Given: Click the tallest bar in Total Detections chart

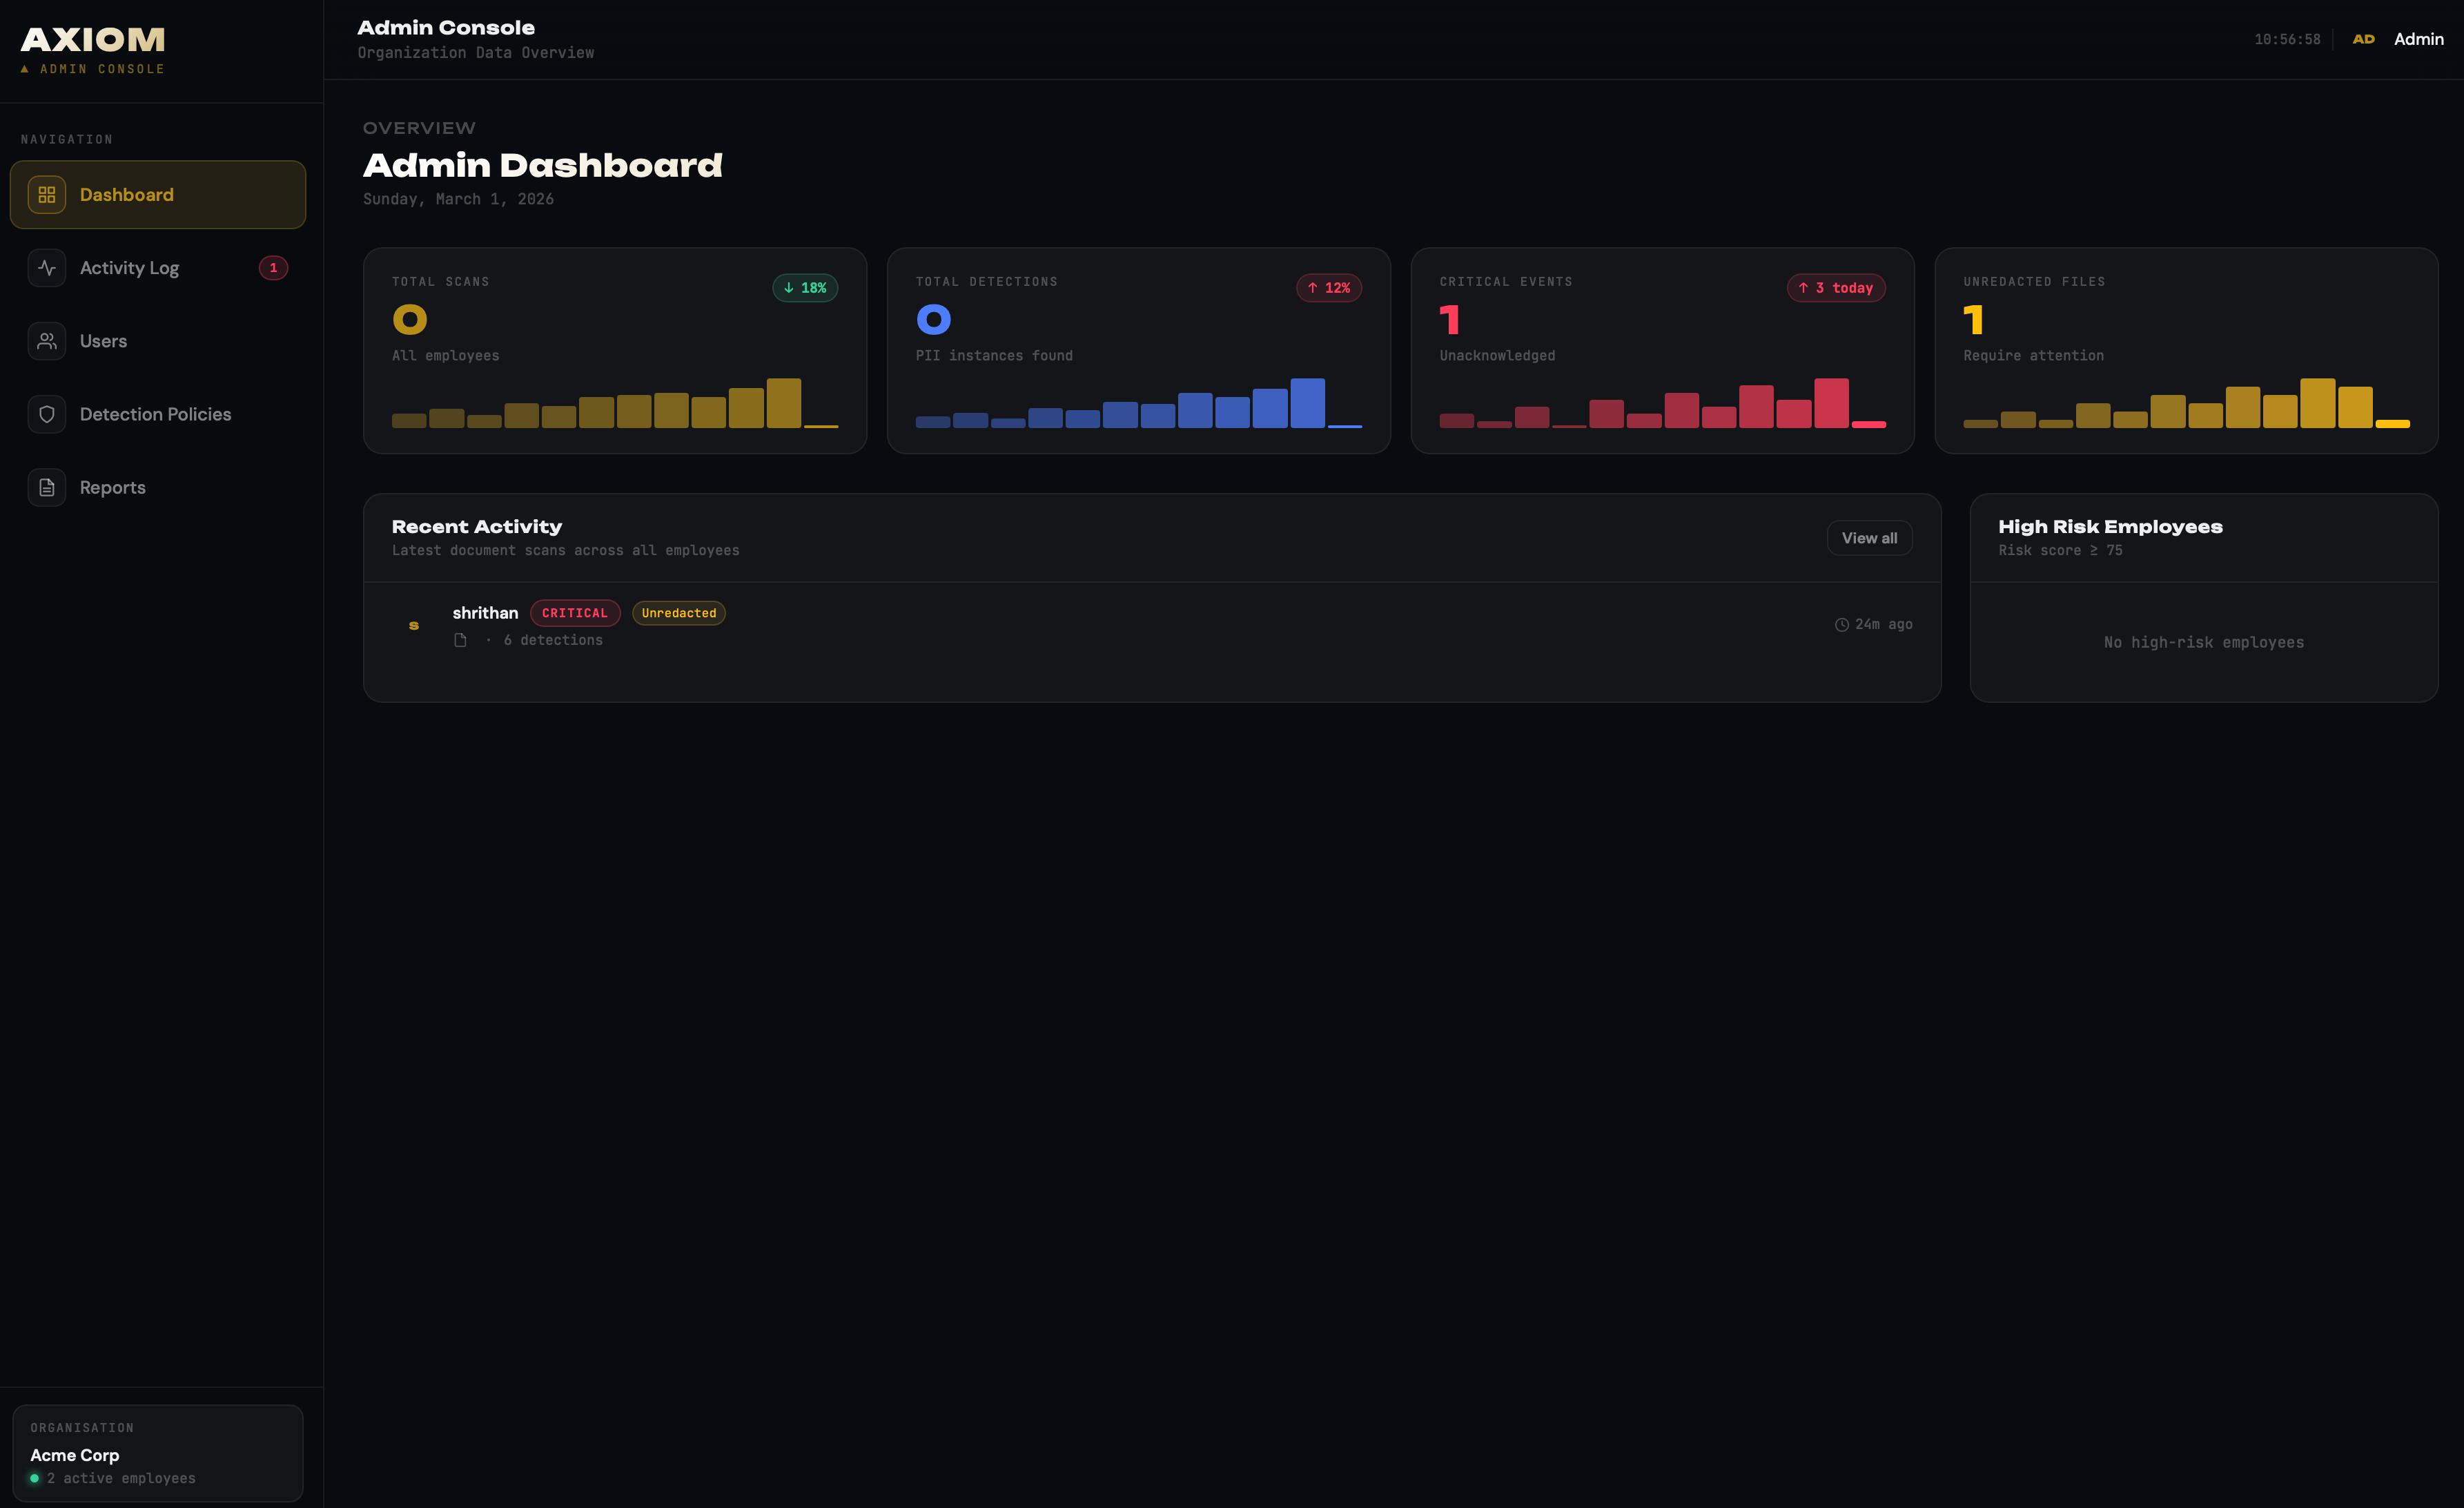Looking at the screenshot, I should [x=1307, y=403].
